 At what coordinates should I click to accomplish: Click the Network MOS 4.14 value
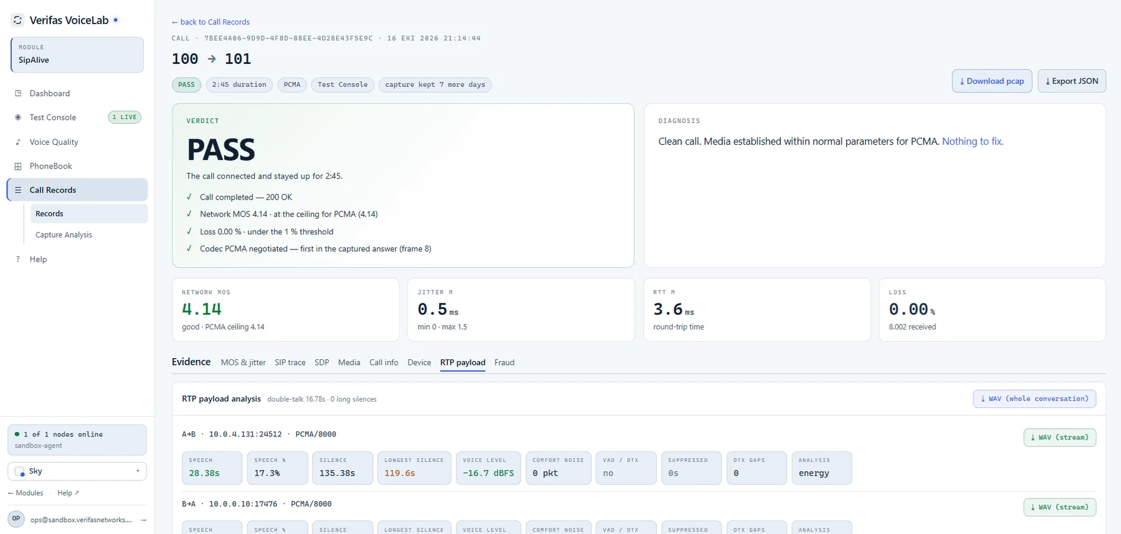point(202,309)
